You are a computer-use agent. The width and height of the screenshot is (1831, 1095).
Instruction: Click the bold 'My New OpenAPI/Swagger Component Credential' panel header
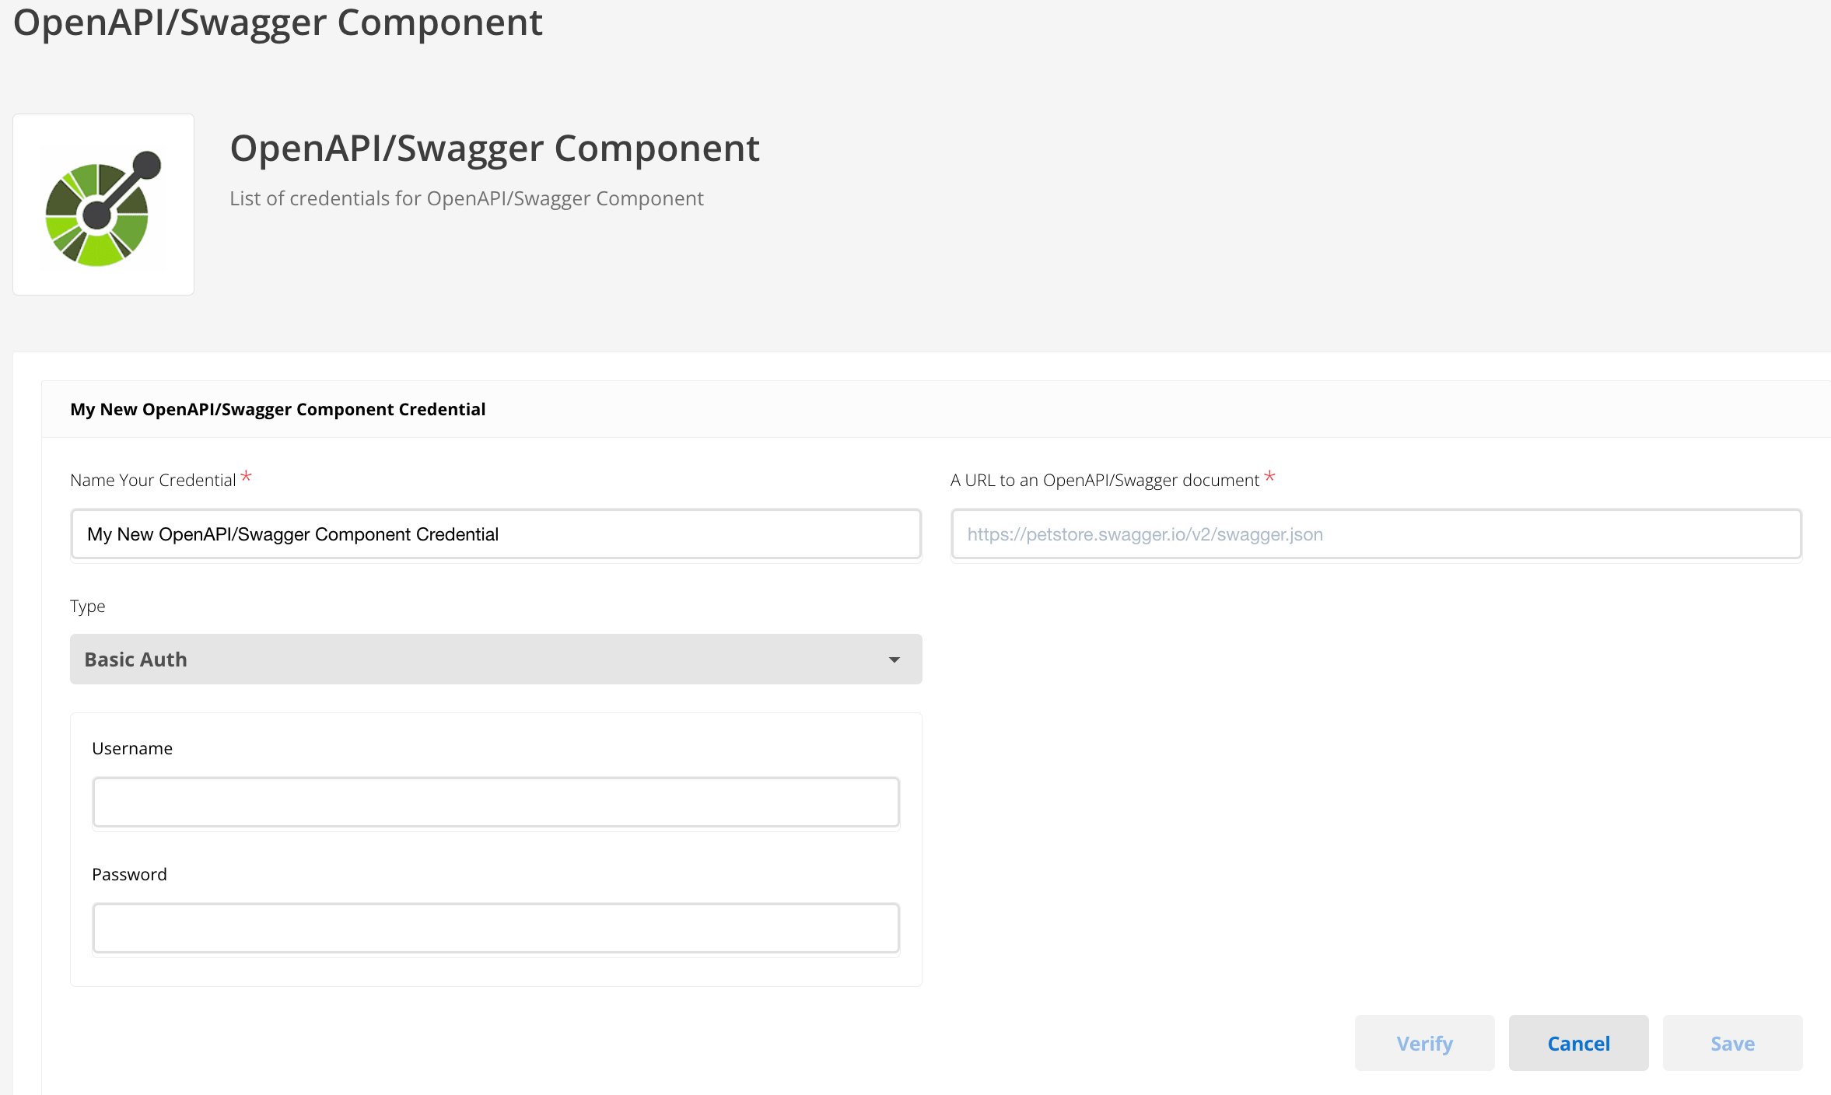(x=278, y=409)
